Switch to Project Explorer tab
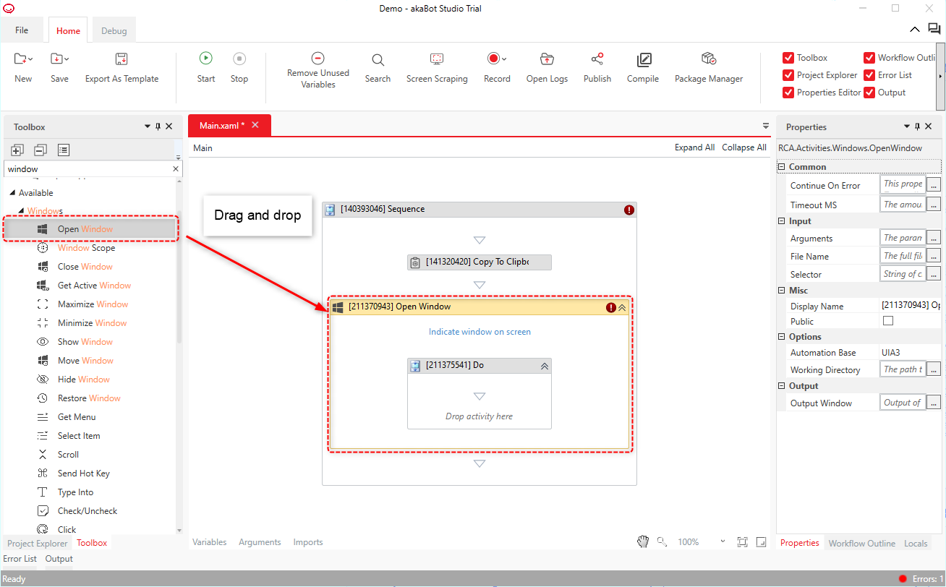 pos(38,543)
